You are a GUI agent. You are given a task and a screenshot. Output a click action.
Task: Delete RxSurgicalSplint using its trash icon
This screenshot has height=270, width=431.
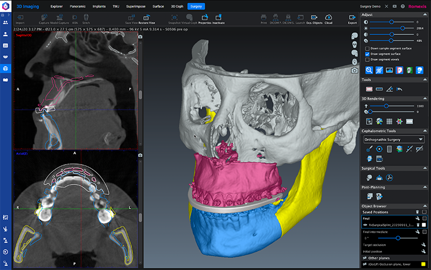tap(418, 225)
